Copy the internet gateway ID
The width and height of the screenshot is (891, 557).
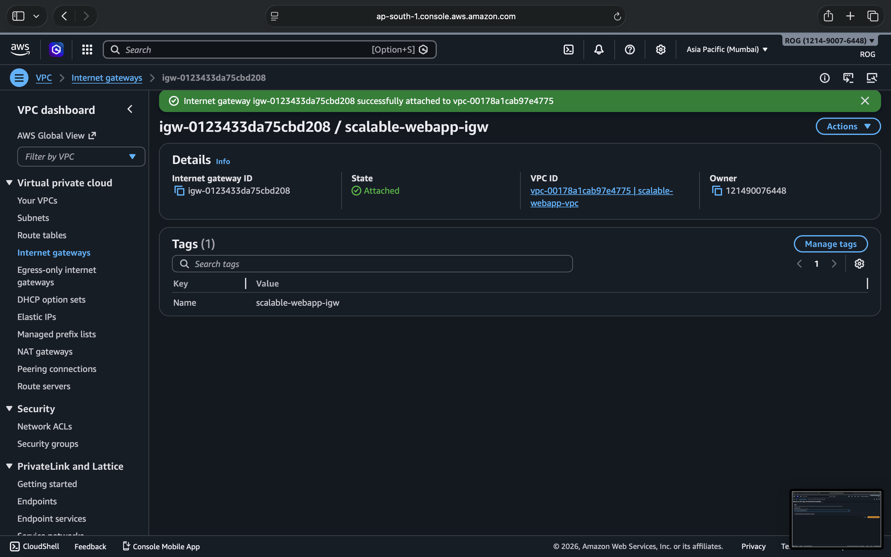click(179, 191)
